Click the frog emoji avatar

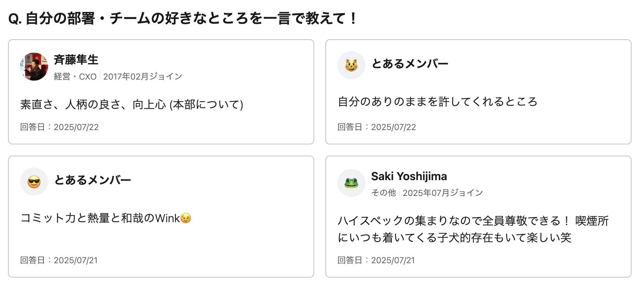(351, 183)
